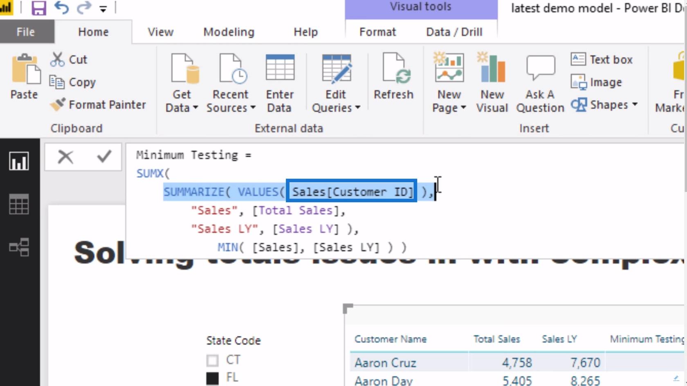This screenshot has height=386, width=687.
Task: Check the CT state code checkbox
Action: pyautogui.click(x=212, y=360)
